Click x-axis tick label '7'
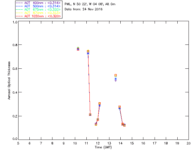This screenshot has width=194, height=155. click(x=41, y=143)
